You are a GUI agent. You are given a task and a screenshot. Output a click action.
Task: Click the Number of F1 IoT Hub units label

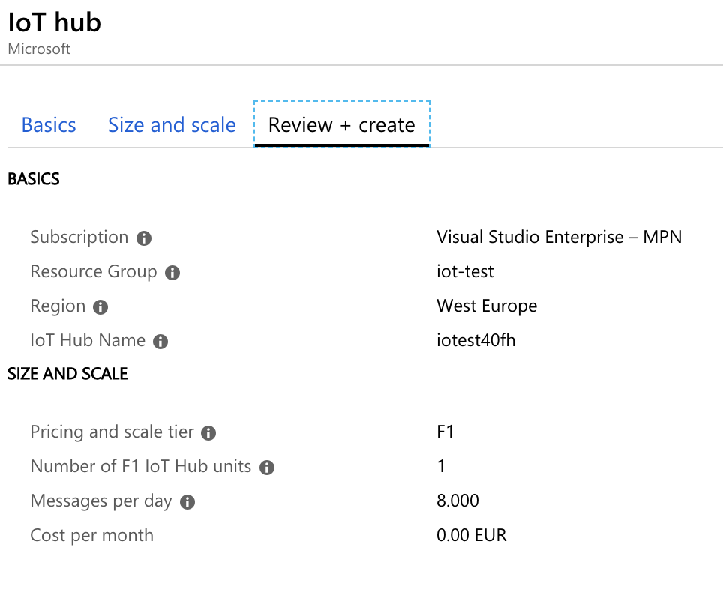pos(141,466)
